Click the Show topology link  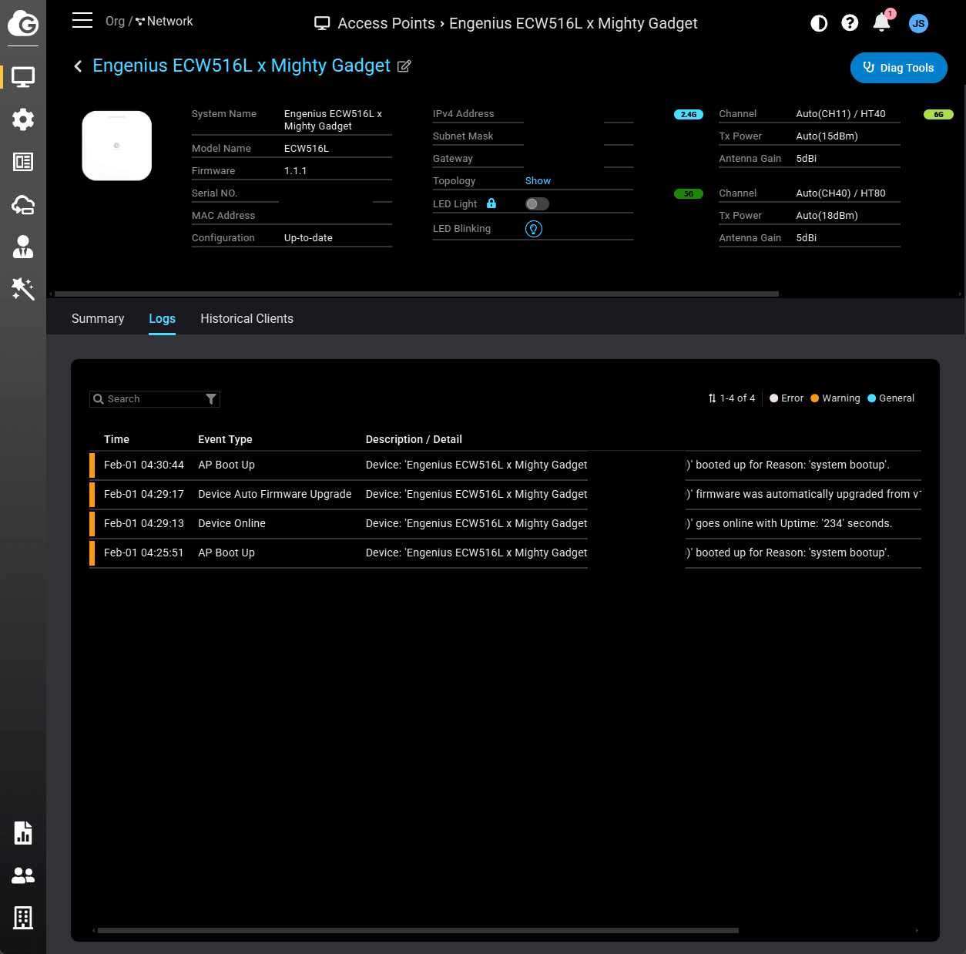tap(538, 181)
